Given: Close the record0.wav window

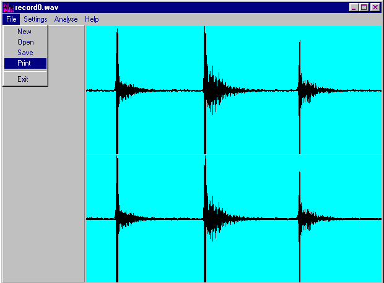Looking at the screenshot, I should coord(375,7).
